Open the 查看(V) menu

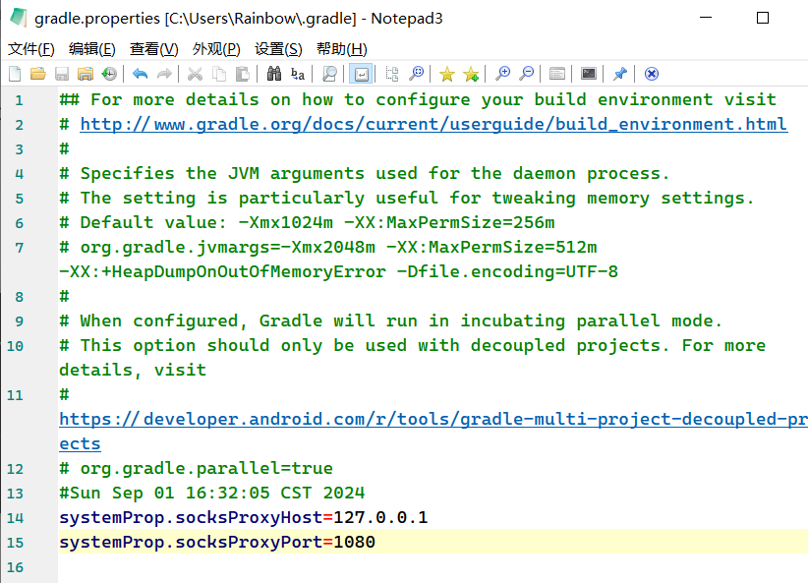pos(153,49)
